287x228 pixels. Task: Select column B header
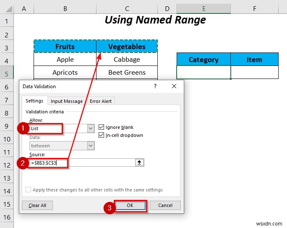click(x=65, y=9)
